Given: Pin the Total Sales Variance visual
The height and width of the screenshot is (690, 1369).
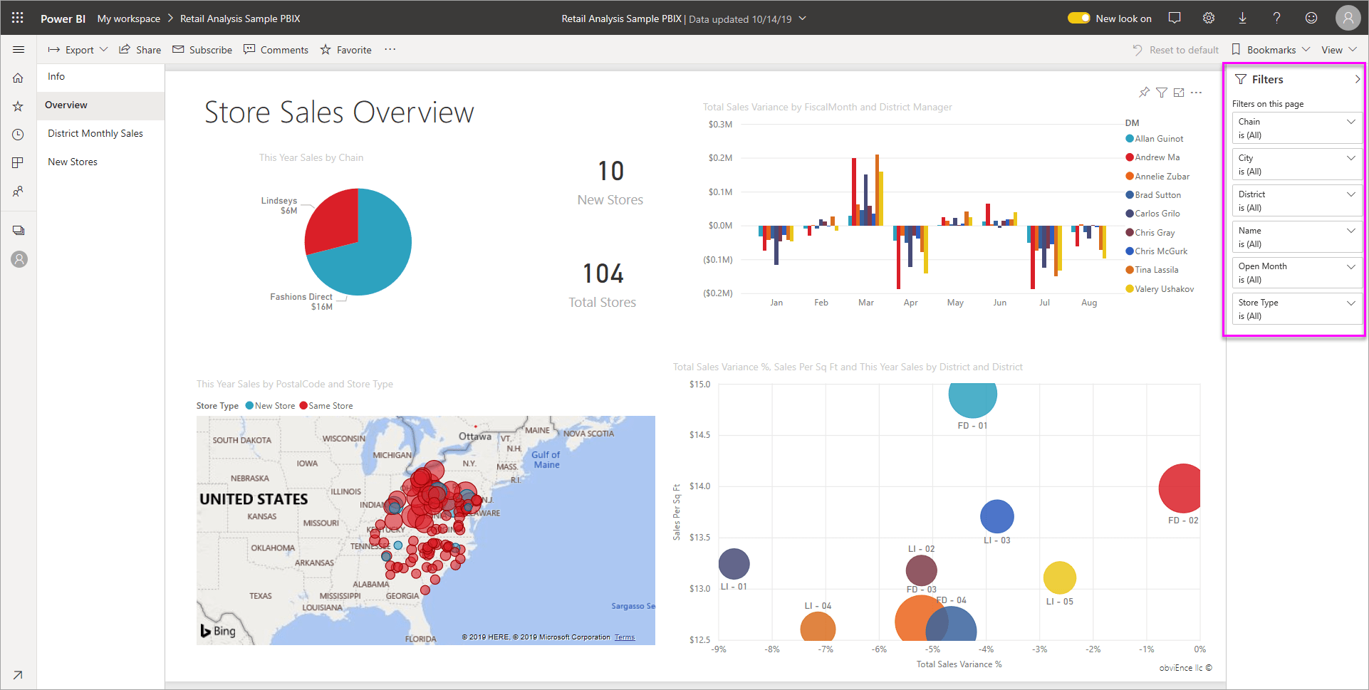Looking at the screenshot, I should pos(1145,92).
